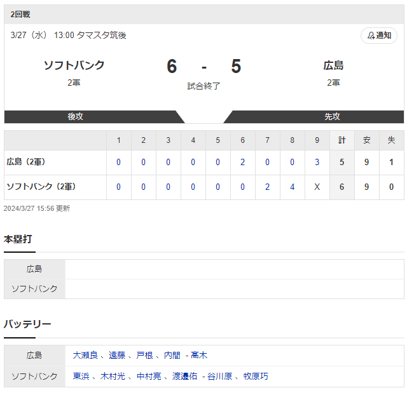
Task: Click the 試合終了 status text
Action: (x=203, y=86)
